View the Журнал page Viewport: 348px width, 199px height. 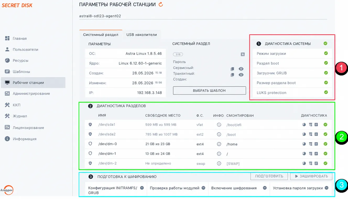coord(20,116)
